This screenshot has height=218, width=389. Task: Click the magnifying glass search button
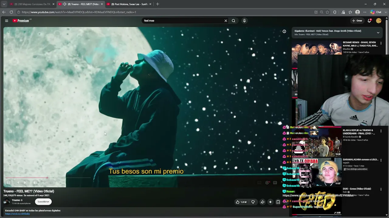point(233,21)
